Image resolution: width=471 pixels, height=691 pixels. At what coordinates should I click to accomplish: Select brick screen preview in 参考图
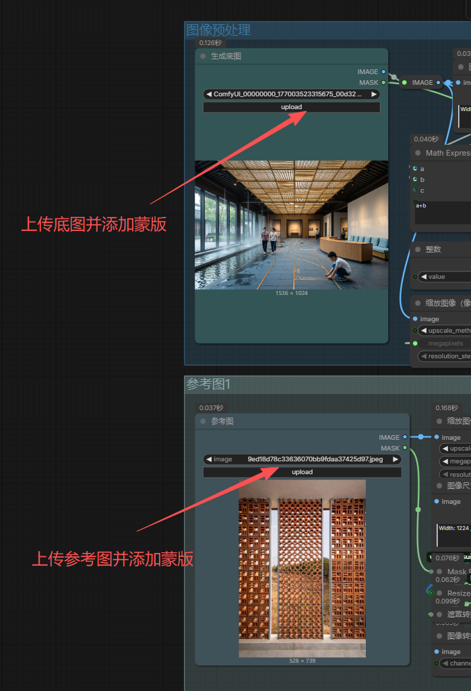click(302, 568)
